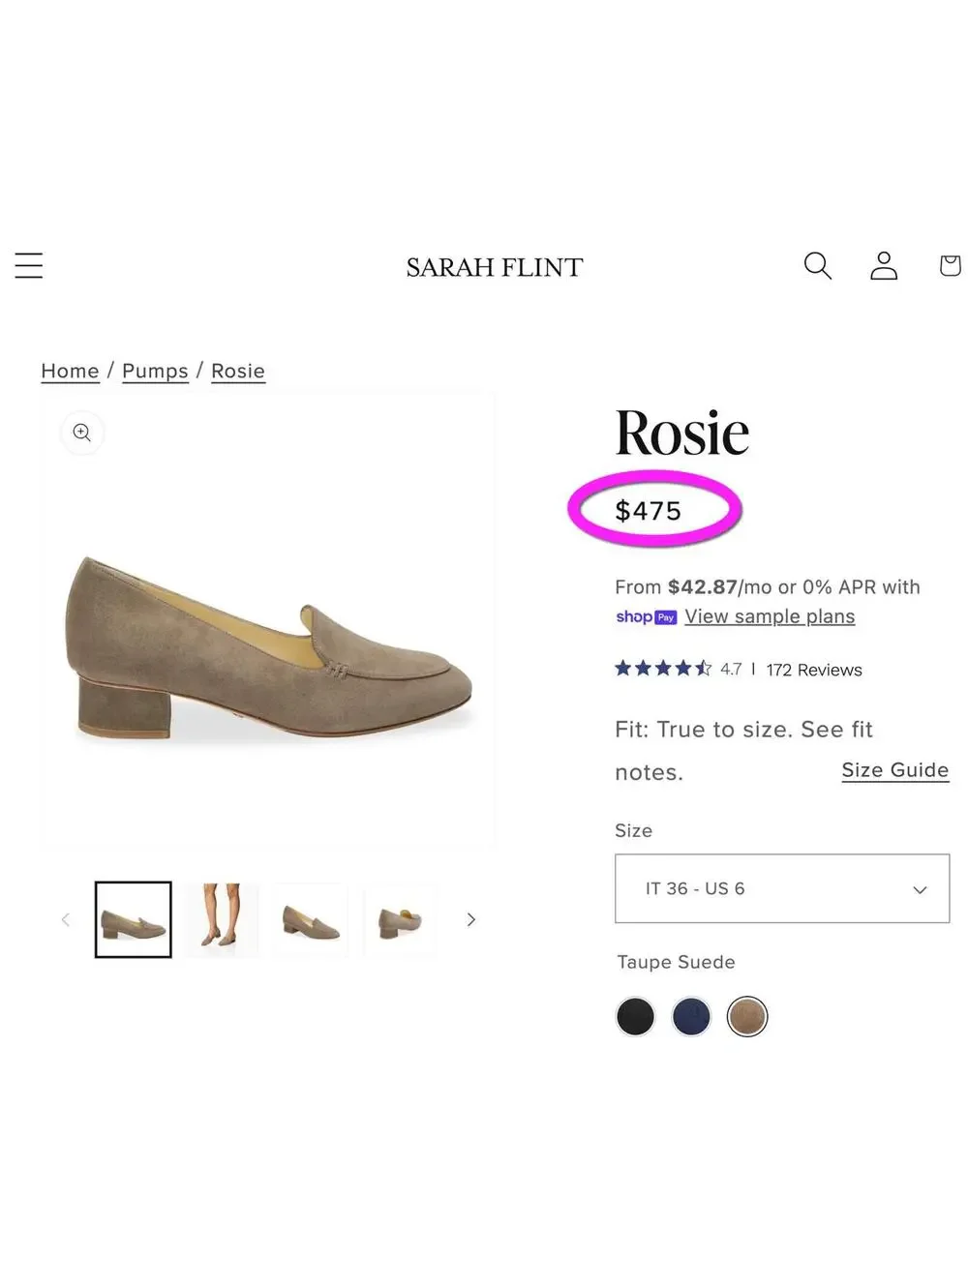
Task: Select the black color swatch
Action: tap(635, 1017)
